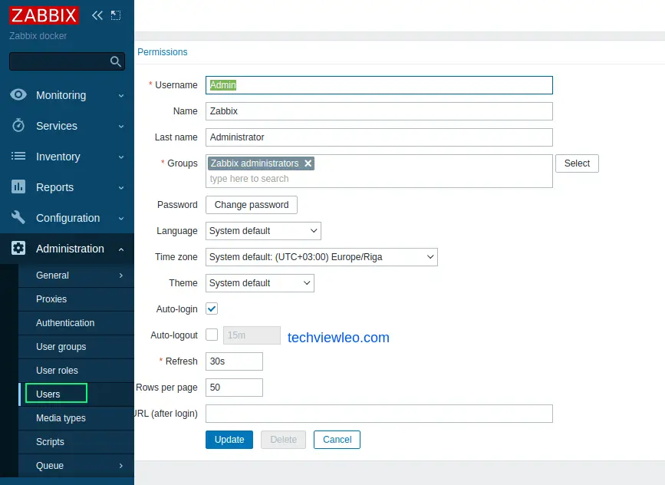Toggle kiosk mode icon next to the collapse arrows
The height and width of the screenshot is (485, 665).
pyautogui.click(x=116, y=15)
